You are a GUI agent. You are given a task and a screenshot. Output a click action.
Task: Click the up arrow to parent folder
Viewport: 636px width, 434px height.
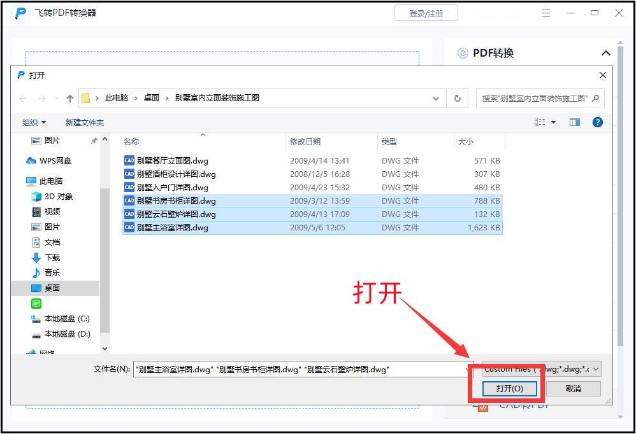point(69,98)
